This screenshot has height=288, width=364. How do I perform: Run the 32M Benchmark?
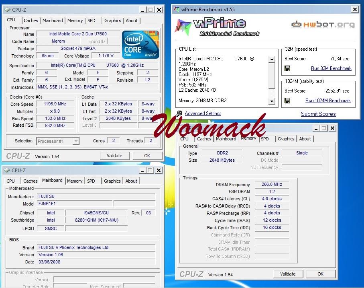tap(331, 68)
